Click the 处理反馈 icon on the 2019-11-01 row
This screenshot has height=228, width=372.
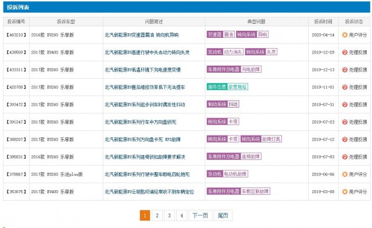coord(345,87)
